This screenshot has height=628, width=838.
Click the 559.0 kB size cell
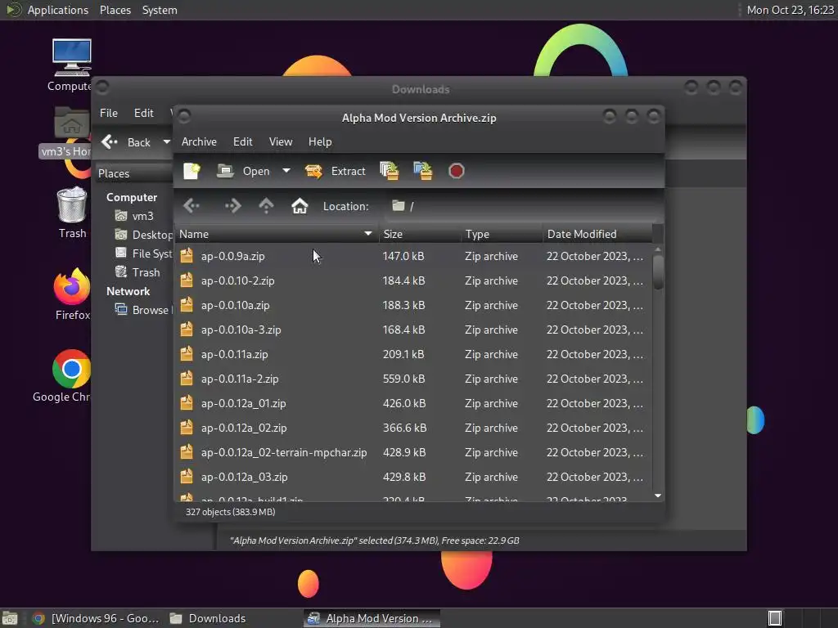pyautogui.click(x=403, y=379)
